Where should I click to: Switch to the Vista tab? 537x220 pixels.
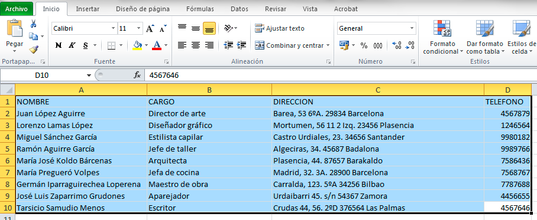pyautogui.click(x=310, y=9)
